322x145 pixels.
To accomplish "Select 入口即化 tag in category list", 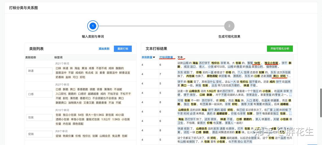I will 61,94.
